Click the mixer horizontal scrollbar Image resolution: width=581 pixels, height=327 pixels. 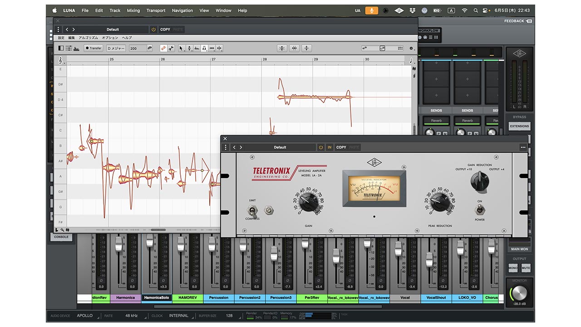click(x=268, y=306)
